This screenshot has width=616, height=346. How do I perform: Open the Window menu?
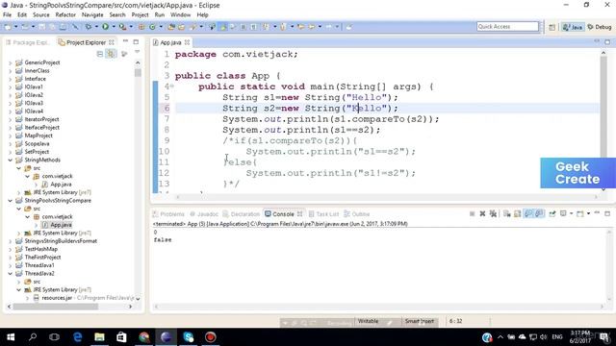[180, 15]
